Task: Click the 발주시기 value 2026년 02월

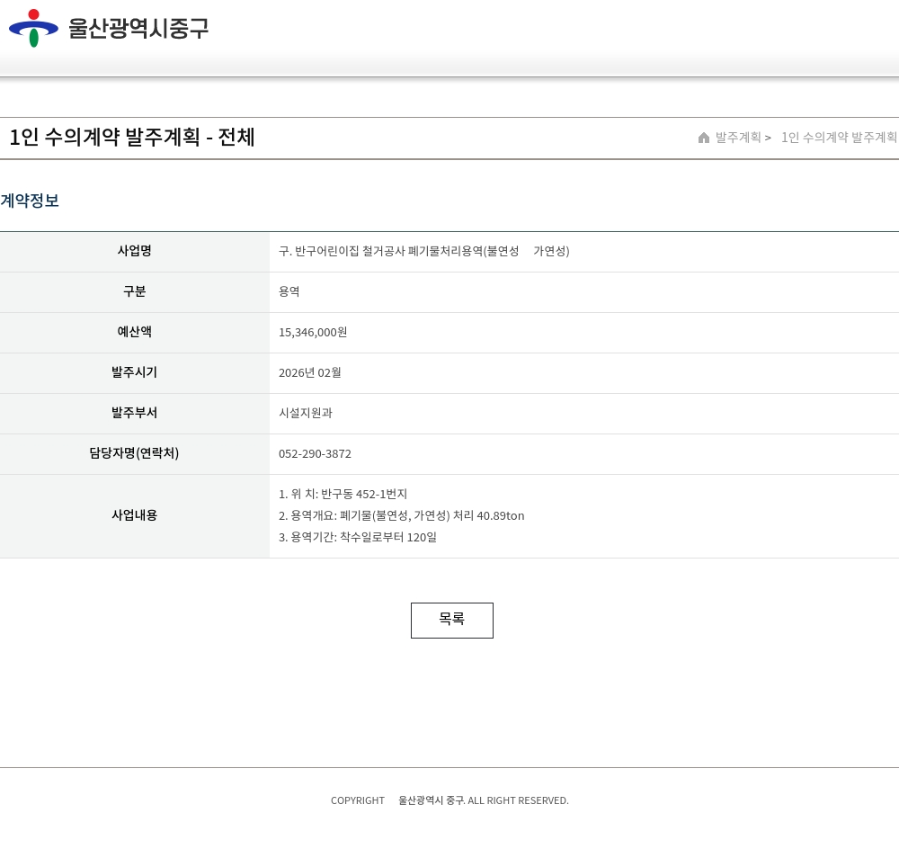Action: click(309, 372)
